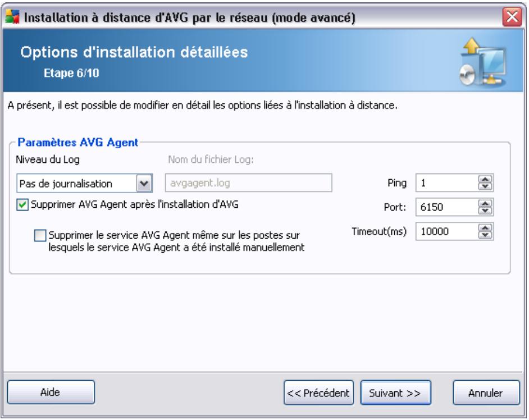Click the Port value field

[x=446, y=207]
